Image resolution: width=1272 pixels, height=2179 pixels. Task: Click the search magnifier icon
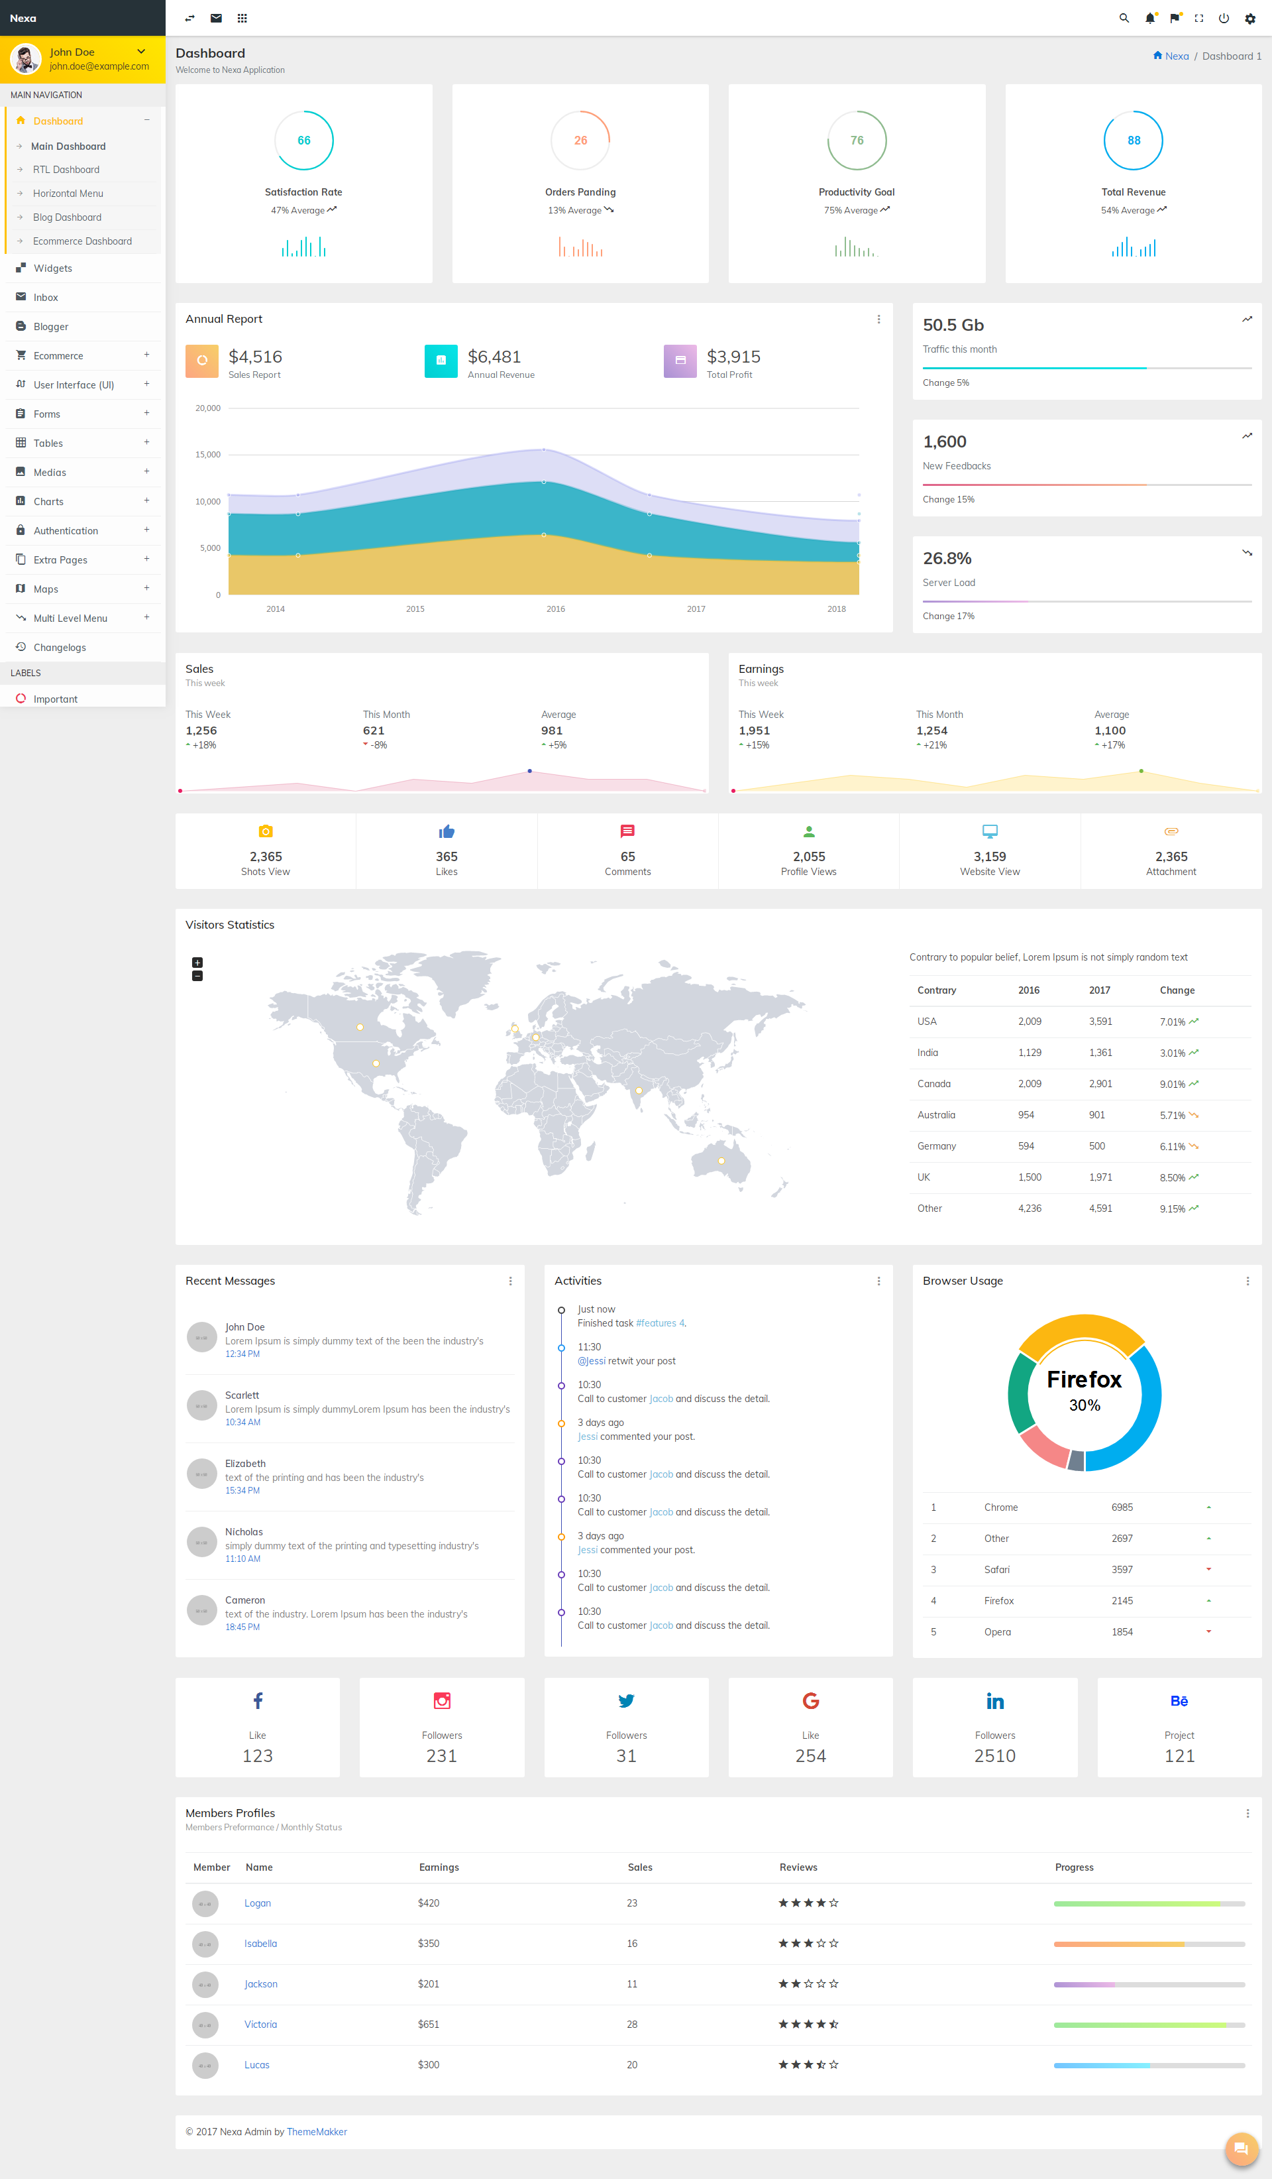pyautogui.click(x=1124, y=18)
